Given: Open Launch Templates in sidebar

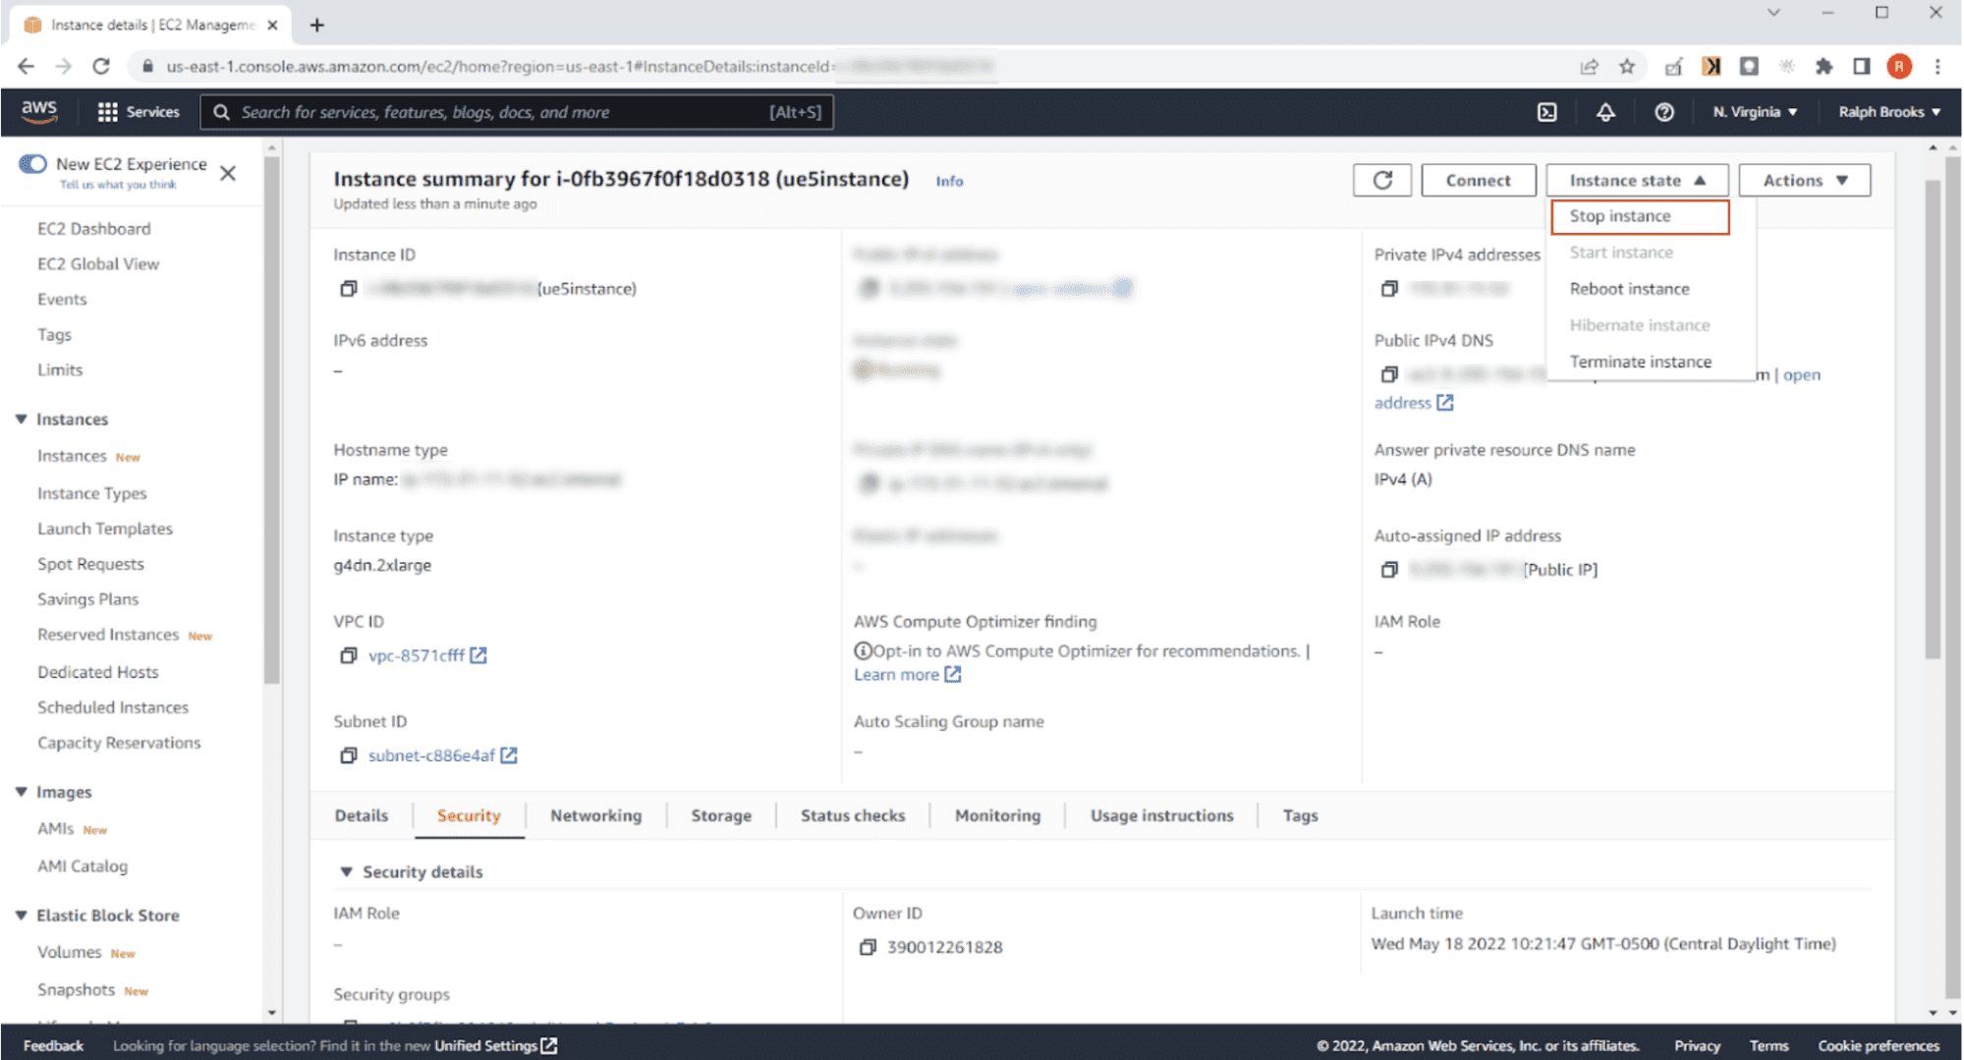Looking at the screenshot, I should coord(105,529).
